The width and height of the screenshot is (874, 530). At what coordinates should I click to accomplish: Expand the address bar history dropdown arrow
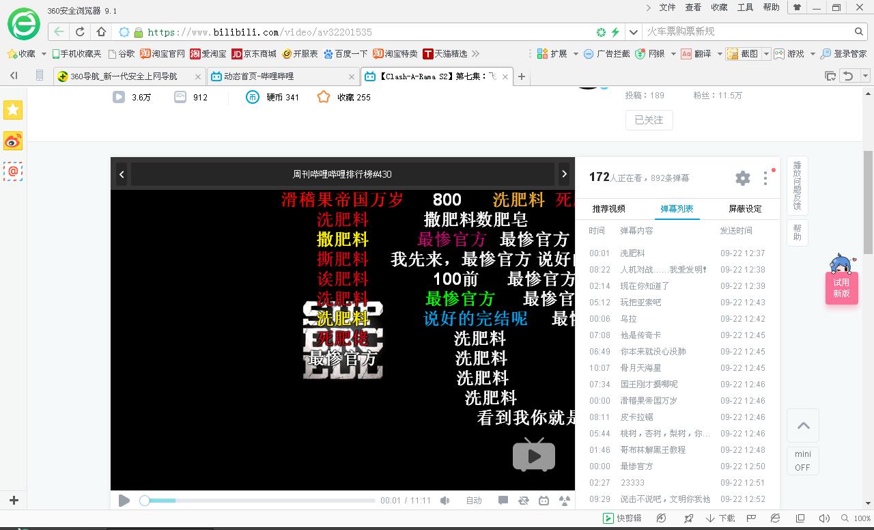pyautogui.click(x=633, y=31)
